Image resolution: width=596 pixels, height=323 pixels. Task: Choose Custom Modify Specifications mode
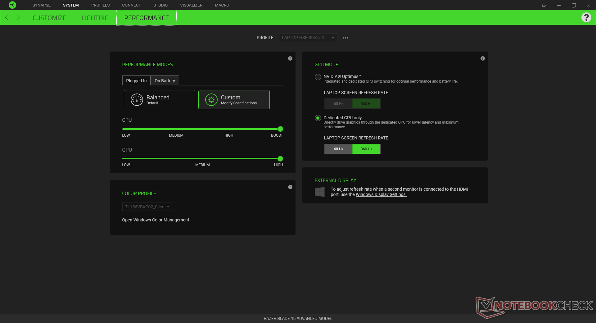click(x=234, y=100)
